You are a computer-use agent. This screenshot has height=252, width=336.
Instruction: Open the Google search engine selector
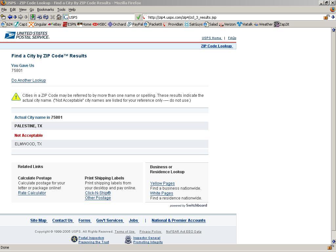(66, 17)
